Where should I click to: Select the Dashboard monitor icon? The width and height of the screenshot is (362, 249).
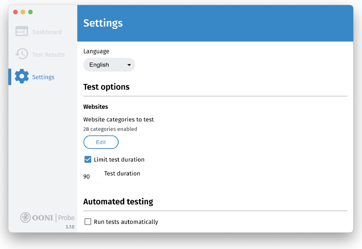click(x=22, y=31)
